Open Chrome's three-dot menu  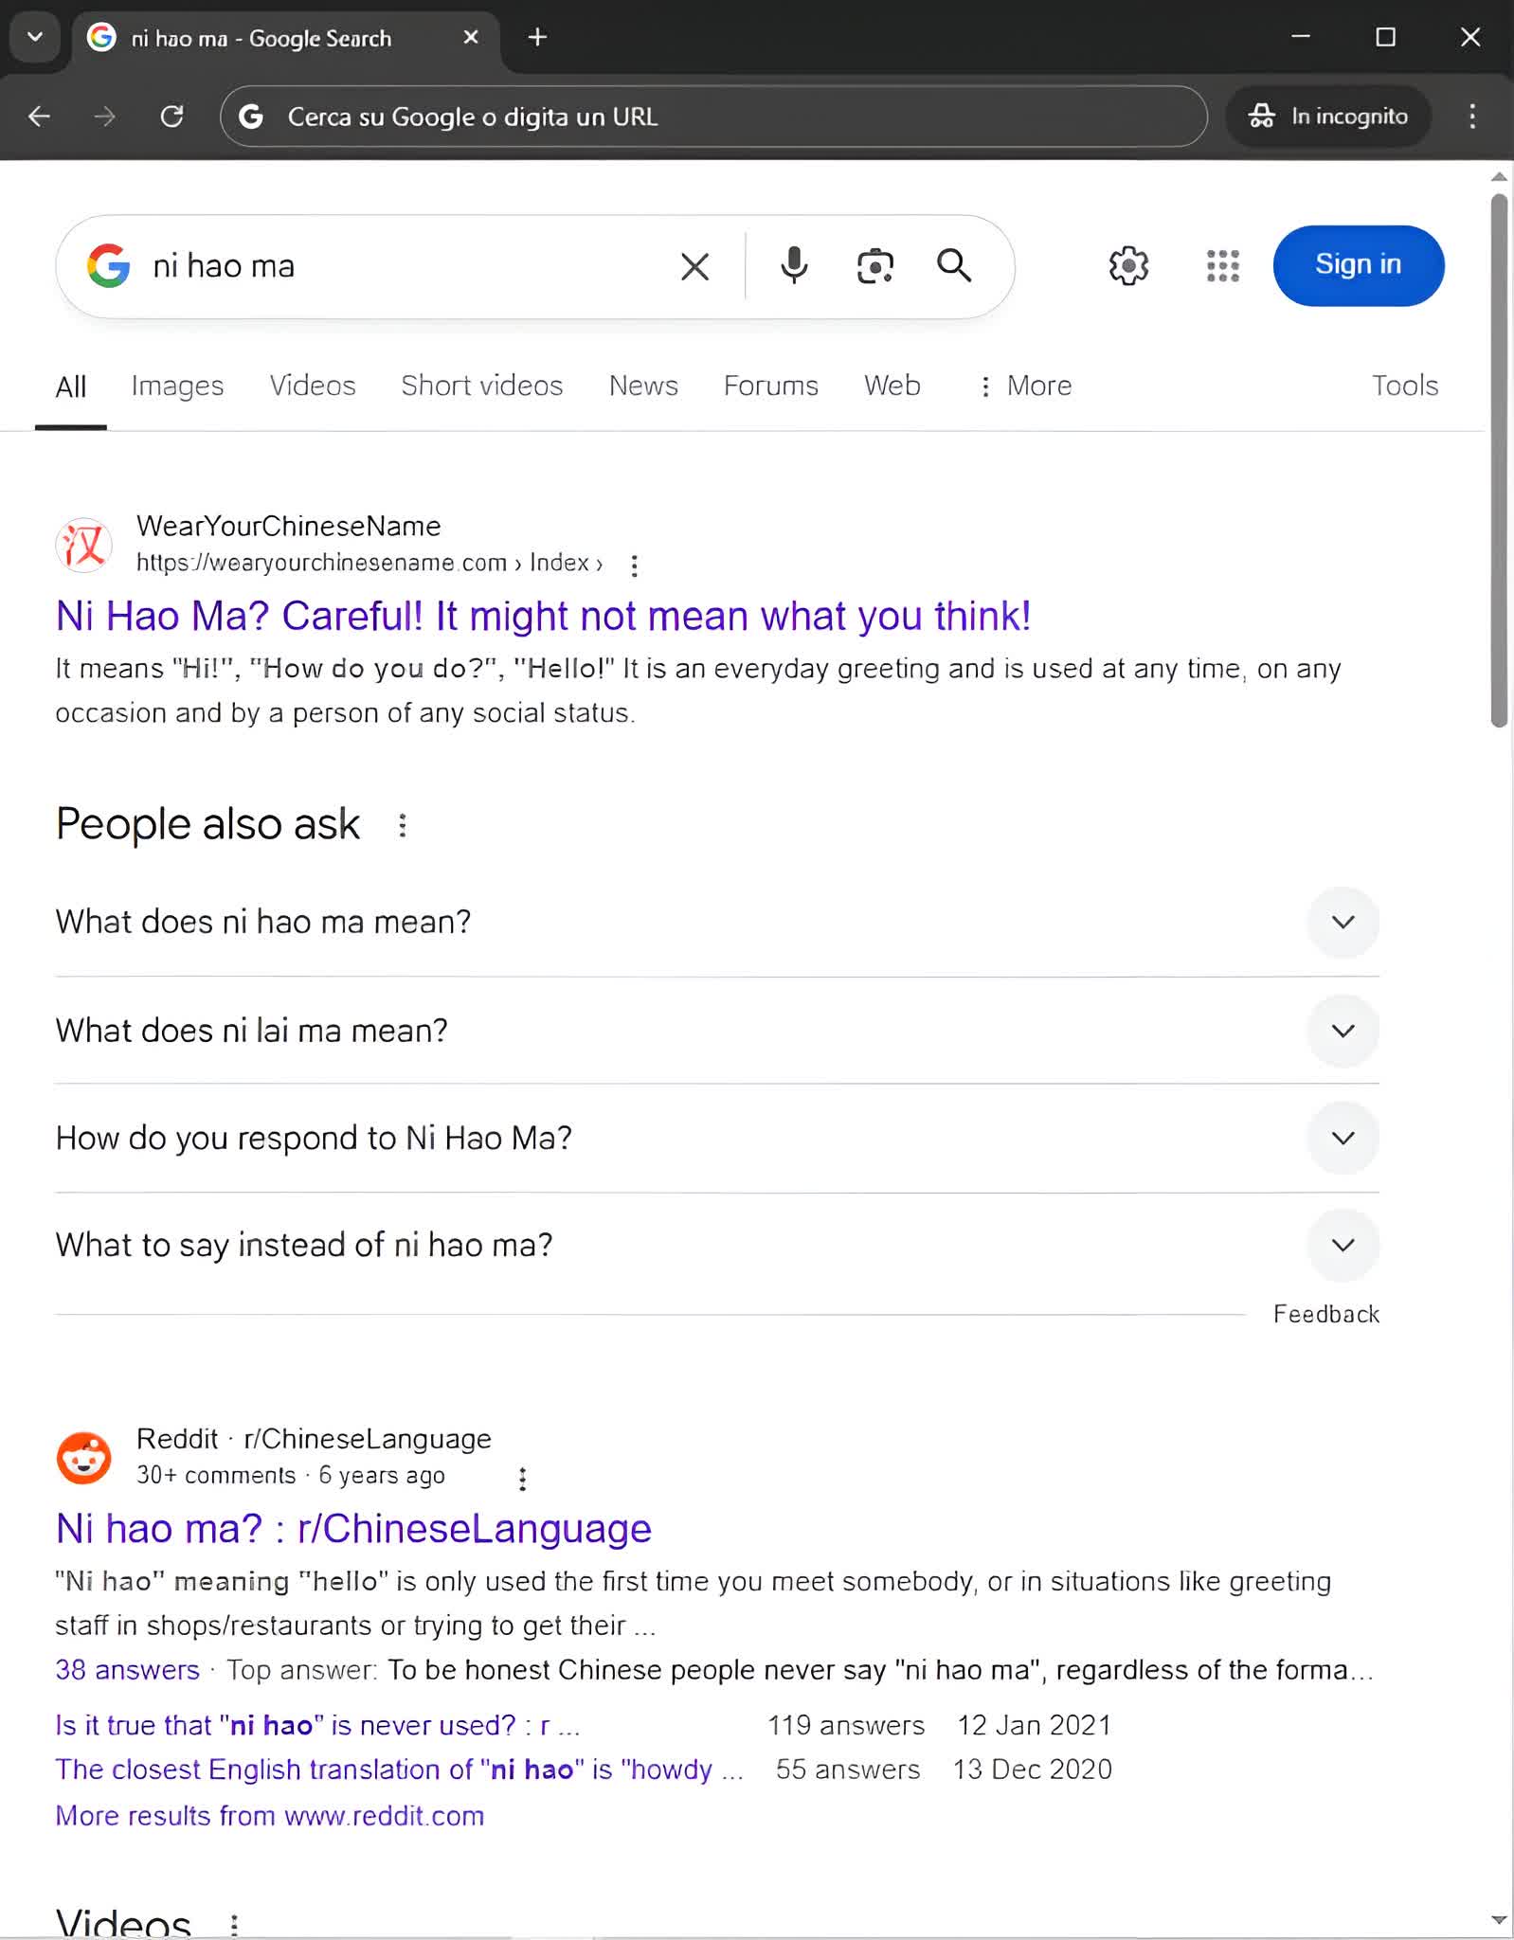[x=1471, y=117]
